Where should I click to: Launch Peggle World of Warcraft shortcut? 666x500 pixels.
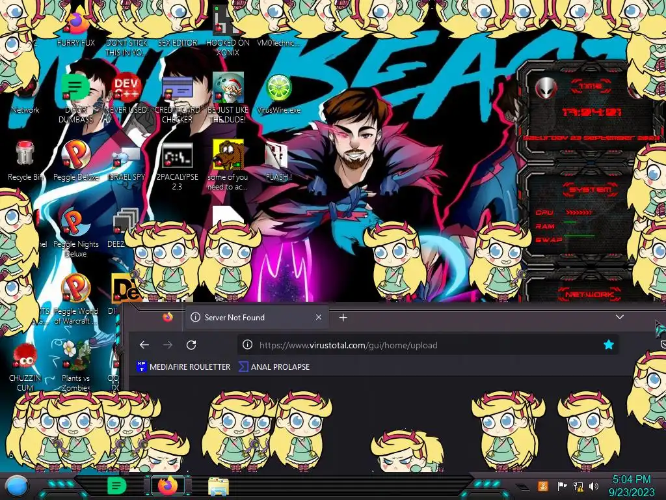pos(75,299)
